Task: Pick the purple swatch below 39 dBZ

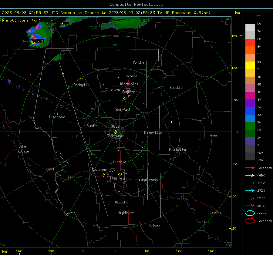Action: click(250, 103)
